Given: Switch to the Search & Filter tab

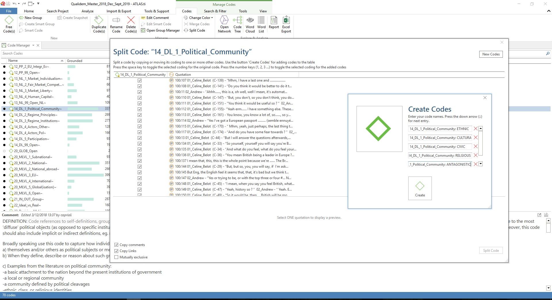Looking at the screenshot, I should point(215,11).
